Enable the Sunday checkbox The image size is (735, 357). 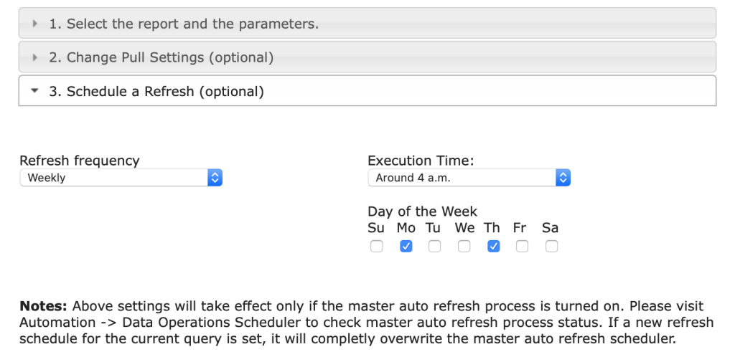376,247
